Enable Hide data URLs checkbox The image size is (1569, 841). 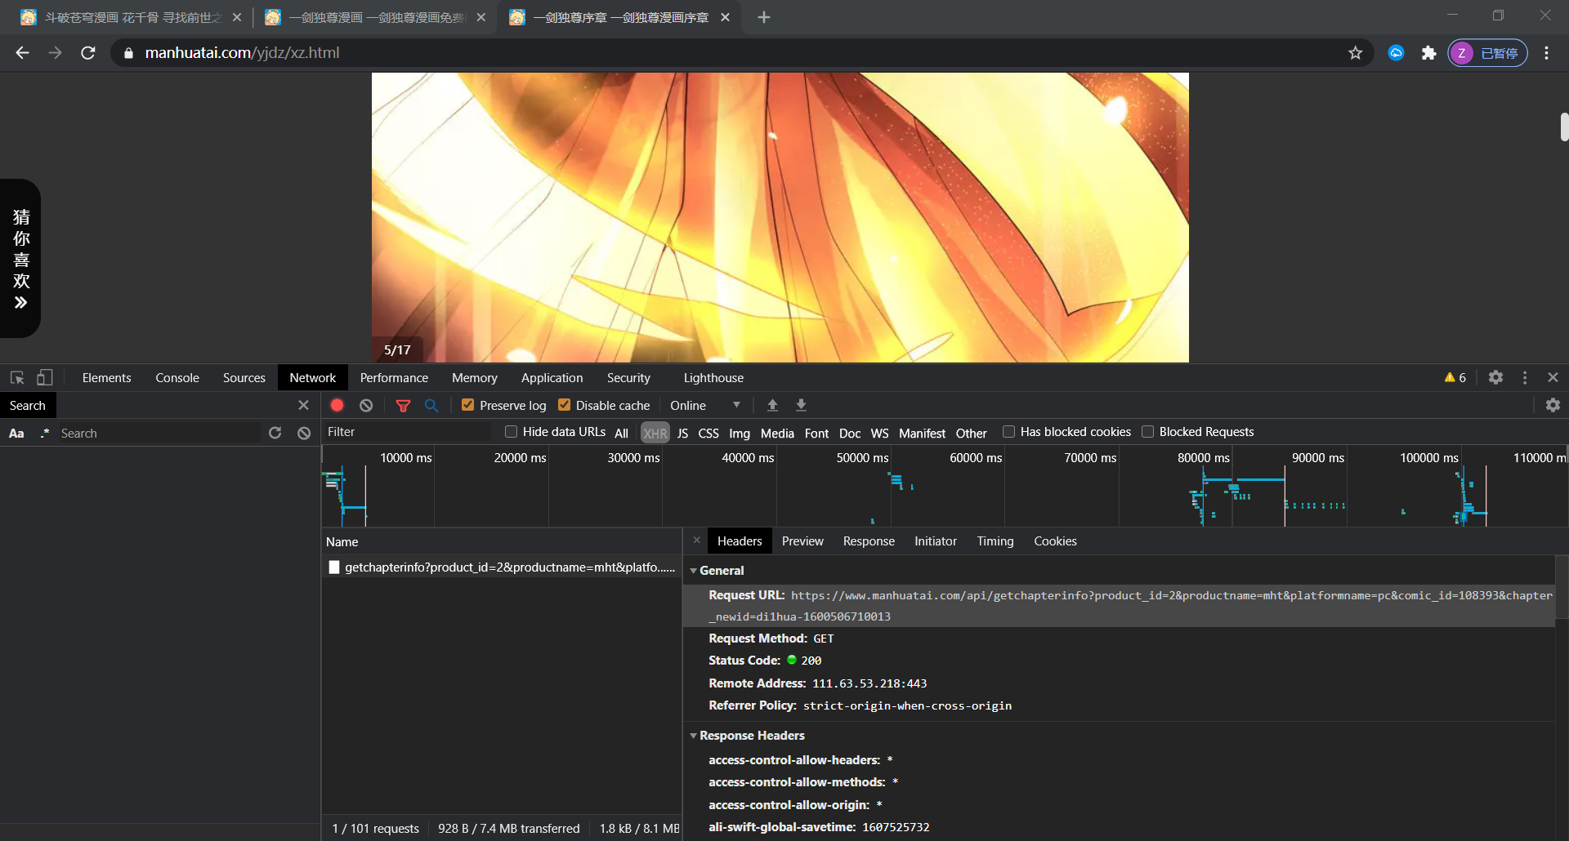click(x=511, y=432)
